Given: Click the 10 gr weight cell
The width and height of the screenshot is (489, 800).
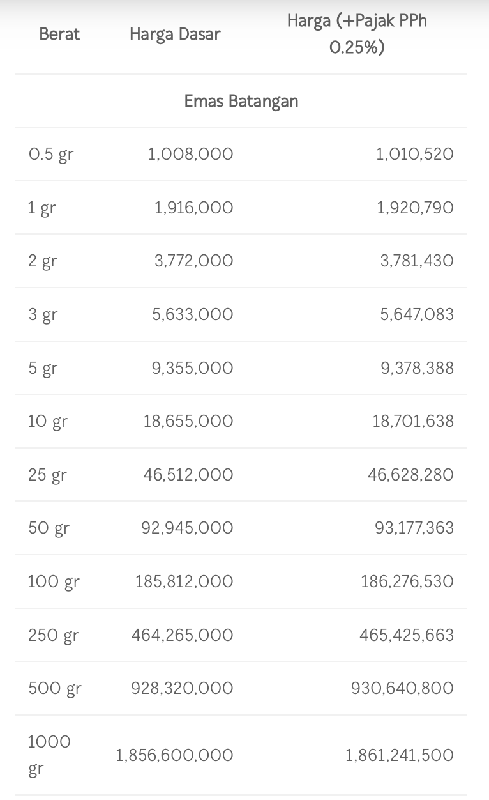Looking at the screenshot, I should tap(48, 422).
